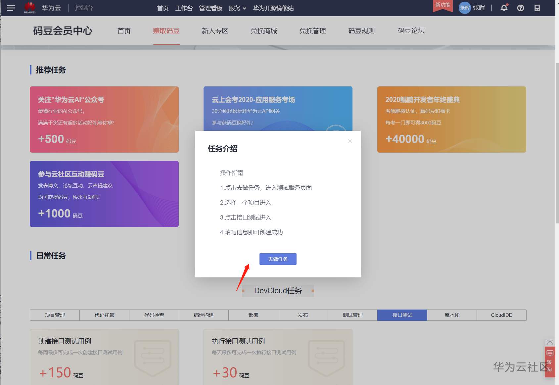Open the 2020鲲鹏开发者年终盛典 card
The image size is (559, 385).
[452, 120]
